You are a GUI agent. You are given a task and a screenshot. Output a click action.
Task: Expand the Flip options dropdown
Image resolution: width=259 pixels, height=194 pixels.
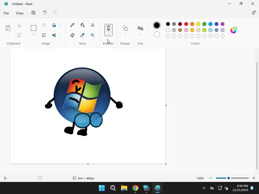point(59,35)
